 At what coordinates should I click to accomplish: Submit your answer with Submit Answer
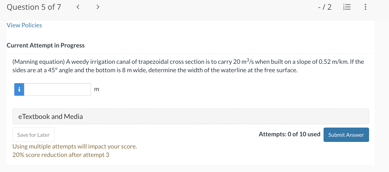(346, 135)
